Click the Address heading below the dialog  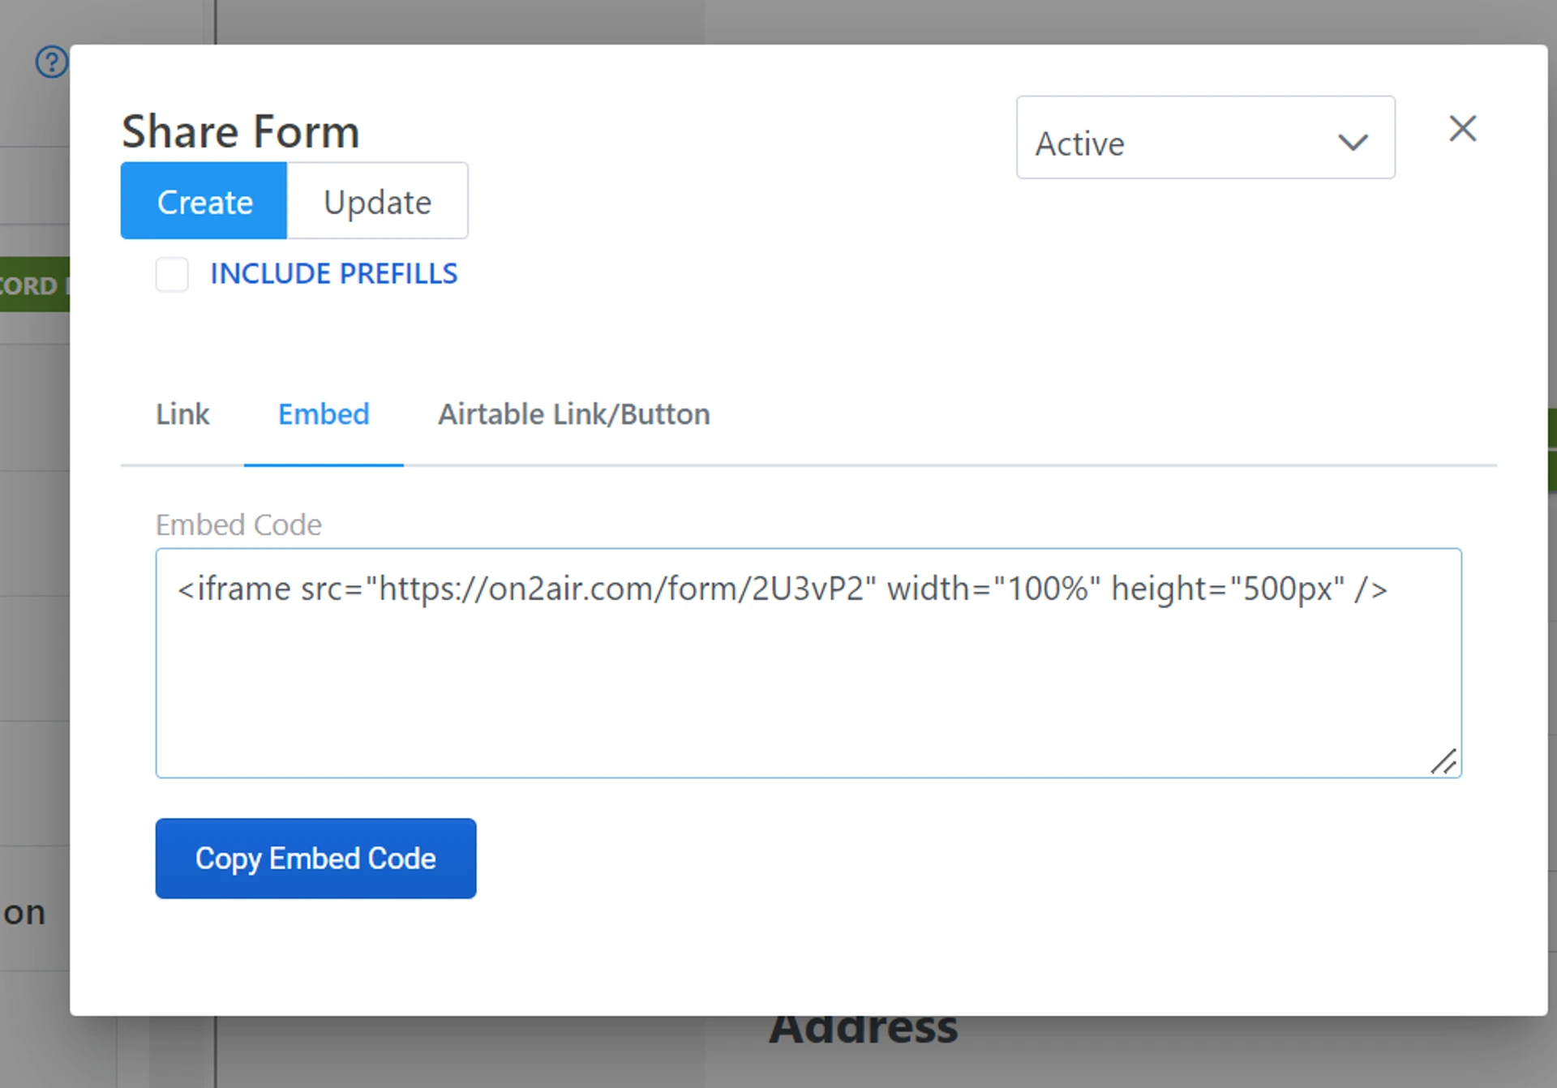click(863, 1030)
